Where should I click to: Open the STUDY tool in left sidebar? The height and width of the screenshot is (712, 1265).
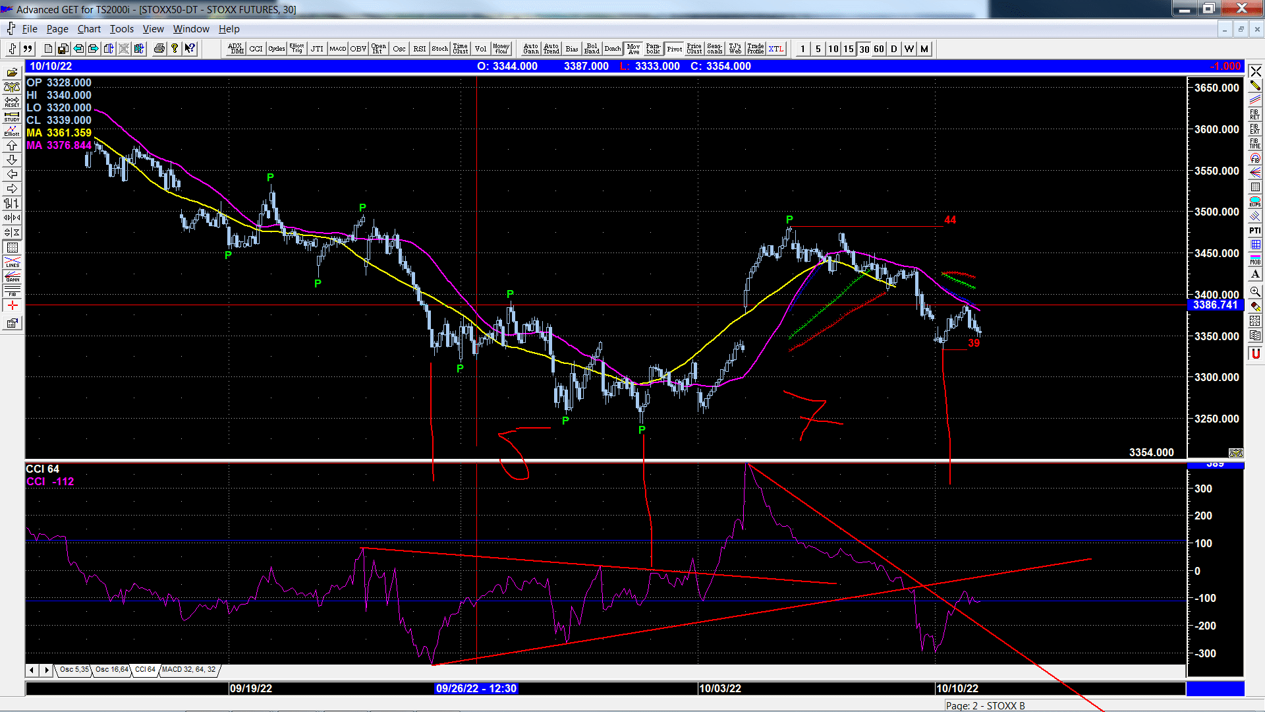(12, 116)
